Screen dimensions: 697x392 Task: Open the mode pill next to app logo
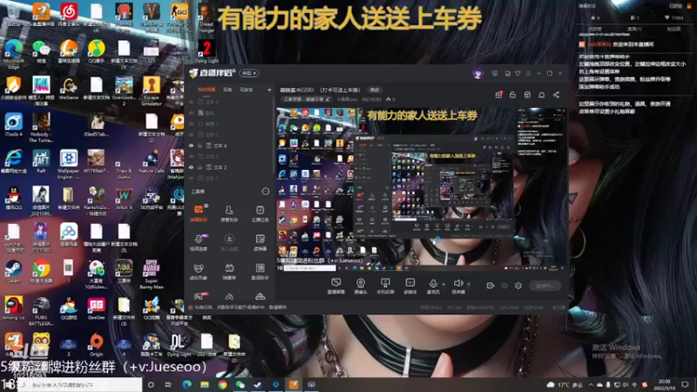pos(249,73)
